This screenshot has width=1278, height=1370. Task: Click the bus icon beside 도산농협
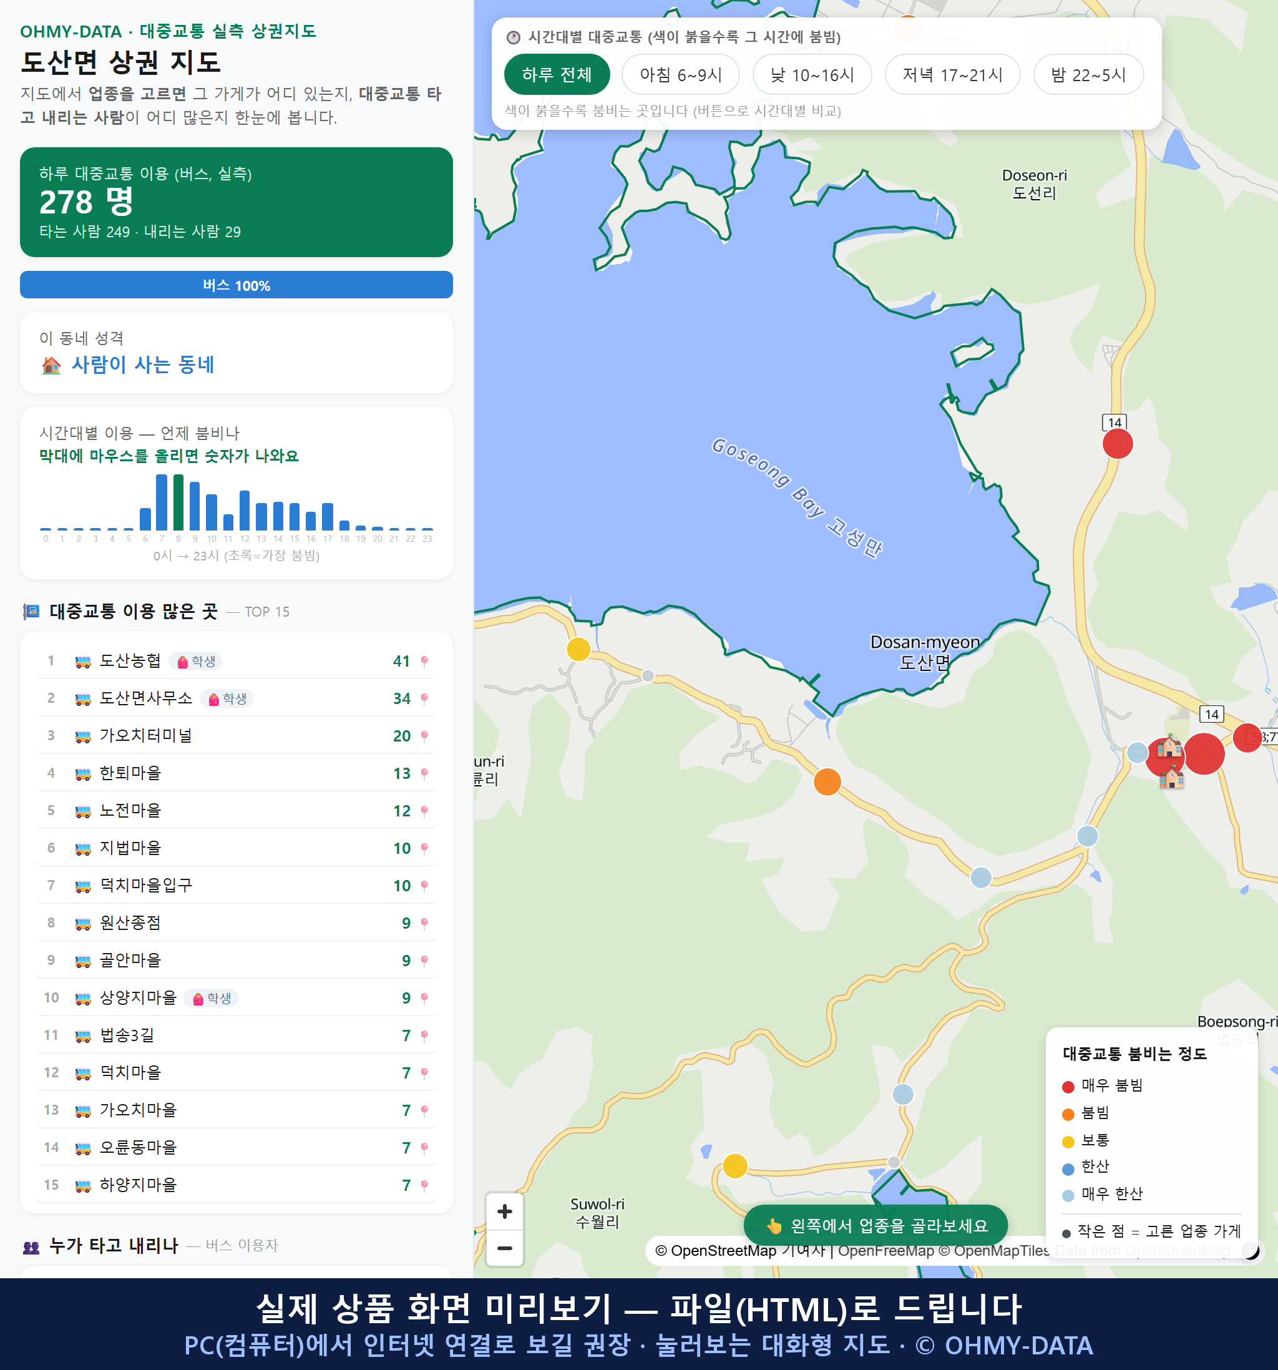click(x=82, y=662)
